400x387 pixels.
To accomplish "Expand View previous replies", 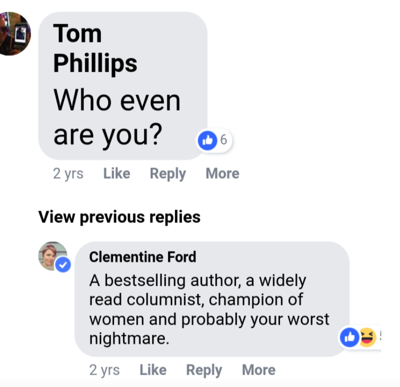I will (x=120, y=217).
